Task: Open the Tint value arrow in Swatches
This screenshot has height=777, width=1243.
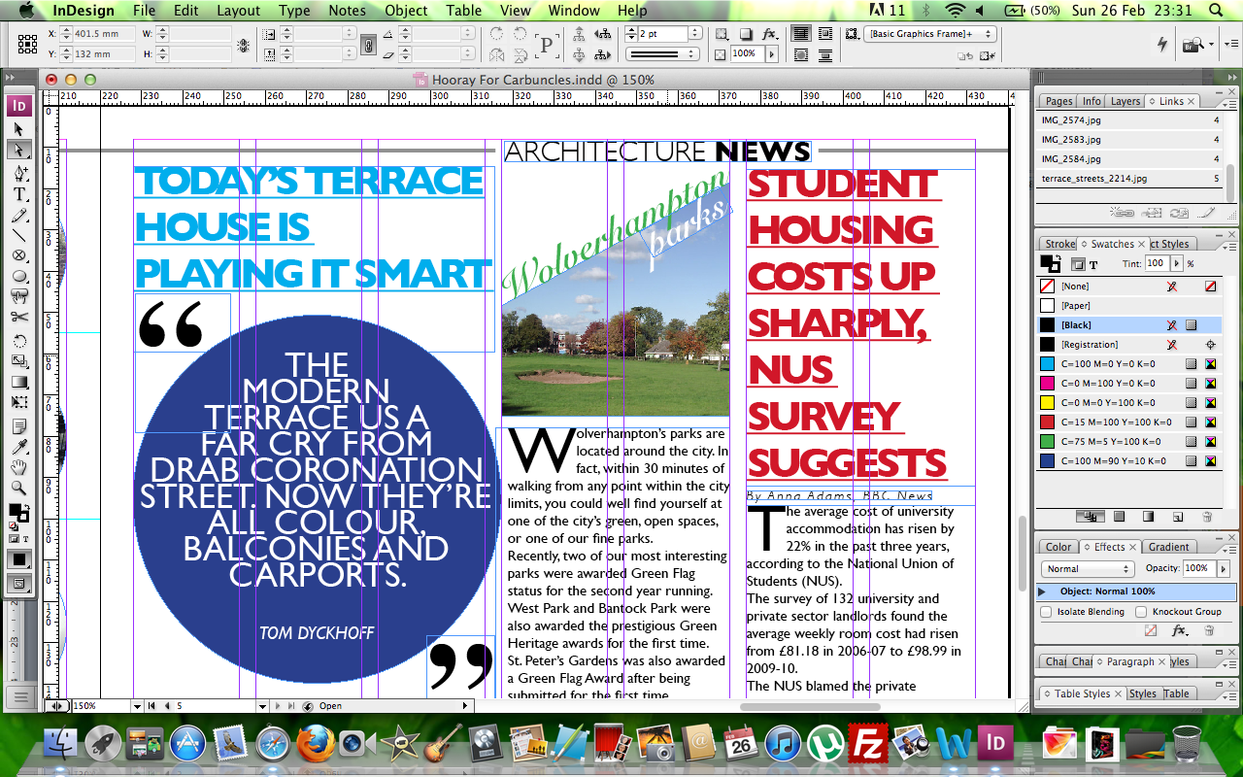Action: (x=1178, y=264)
